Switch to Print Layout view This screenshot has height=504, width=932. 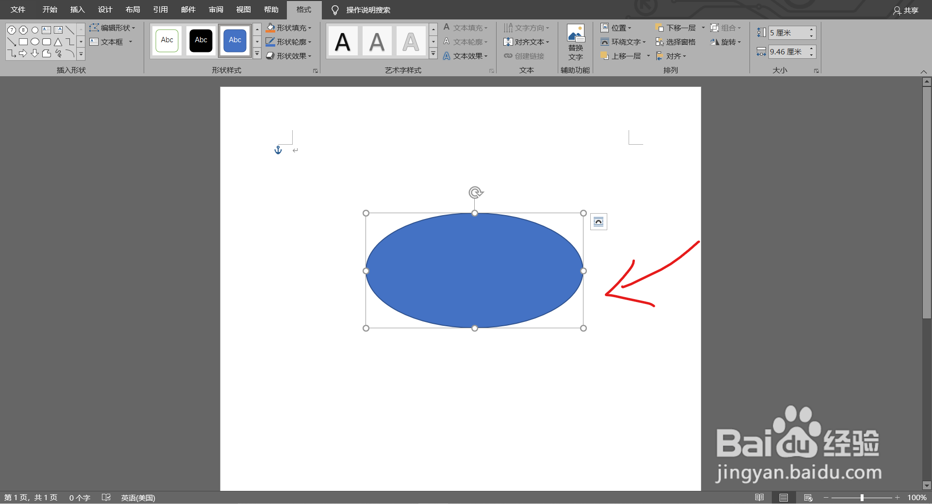(783, 498)
